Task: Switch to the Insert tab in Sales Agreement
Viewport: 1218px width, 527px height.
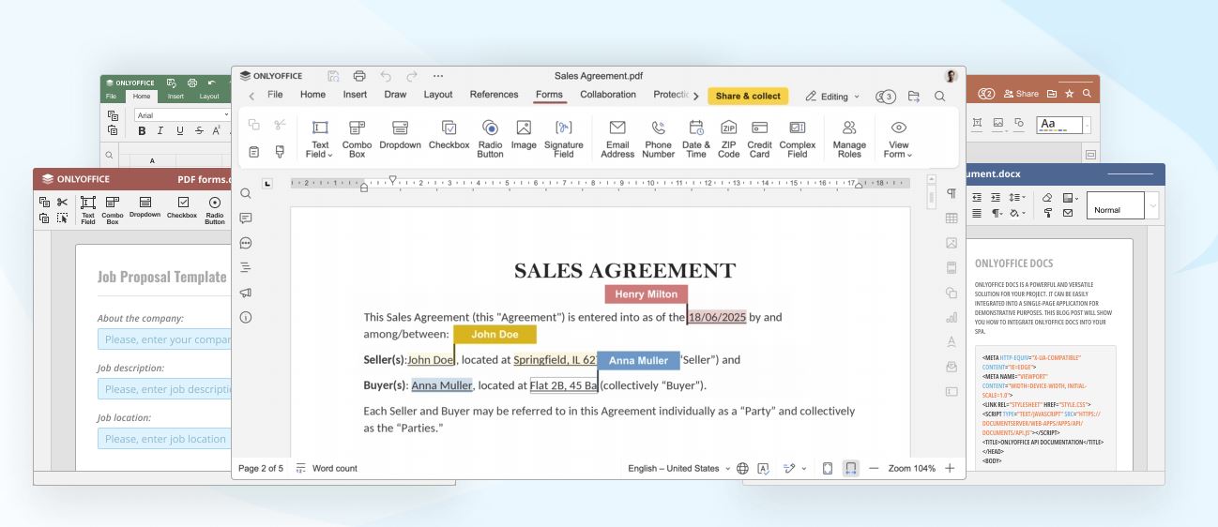Action: [x=355, y=95]
